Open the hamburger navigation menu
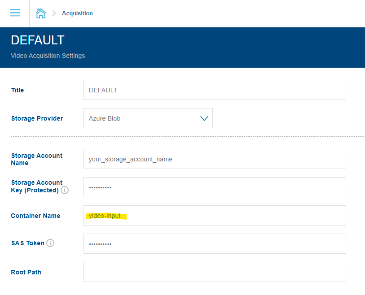 [x=15, y=13]
